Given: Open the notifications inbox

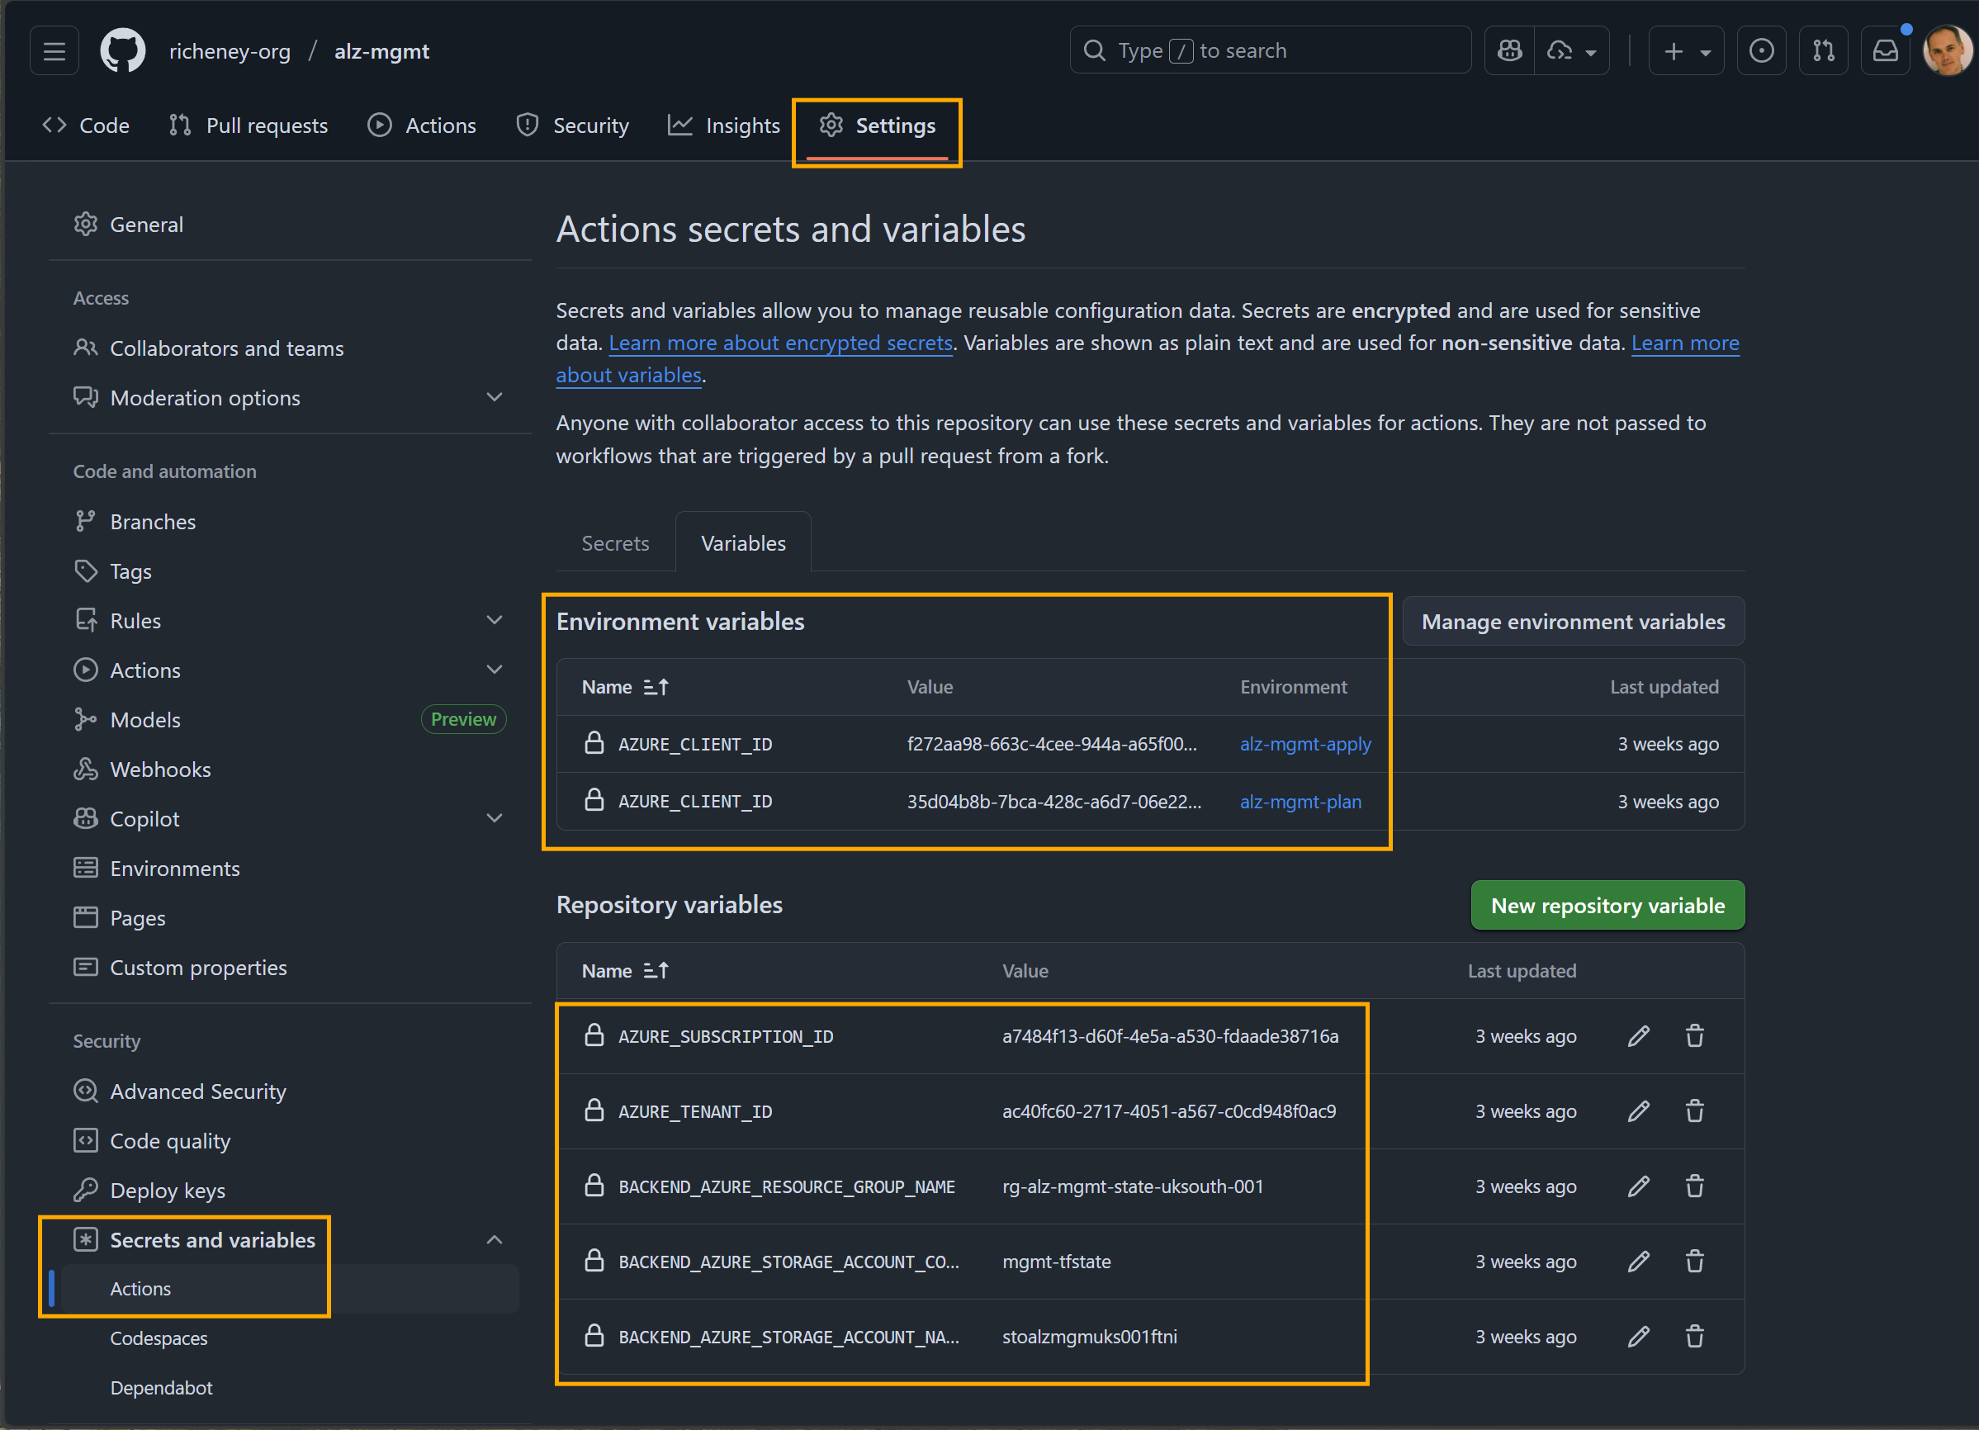Looking at the screenshot, I should pyautogui.click(x=1886, y=50).
